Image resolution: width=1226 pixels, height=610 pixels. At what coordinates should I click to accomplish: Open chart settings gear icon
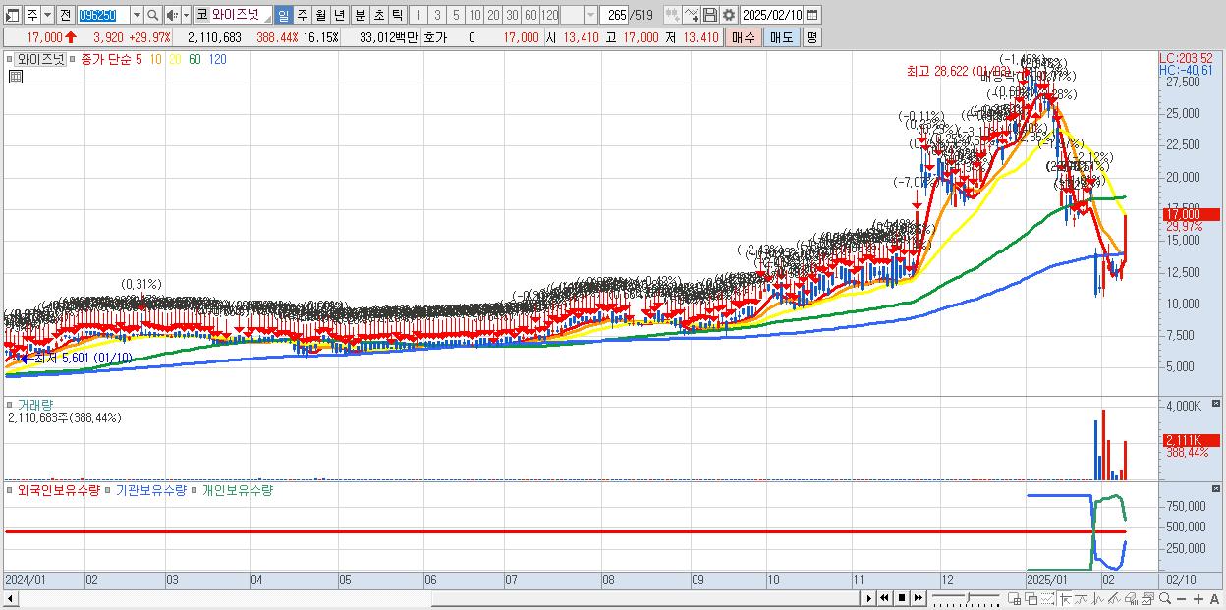click(728, 15)
